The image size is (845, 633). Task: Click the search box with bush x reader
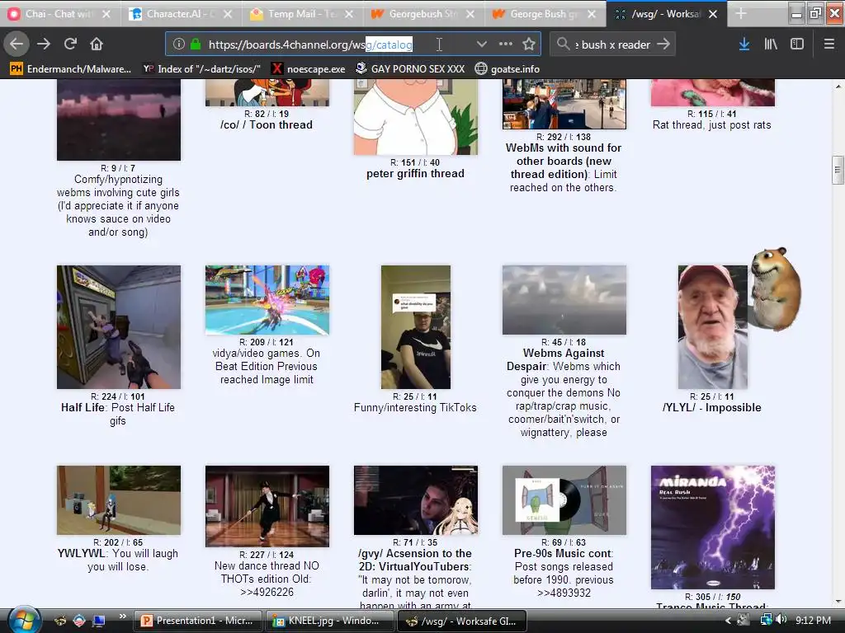point(612,45)
